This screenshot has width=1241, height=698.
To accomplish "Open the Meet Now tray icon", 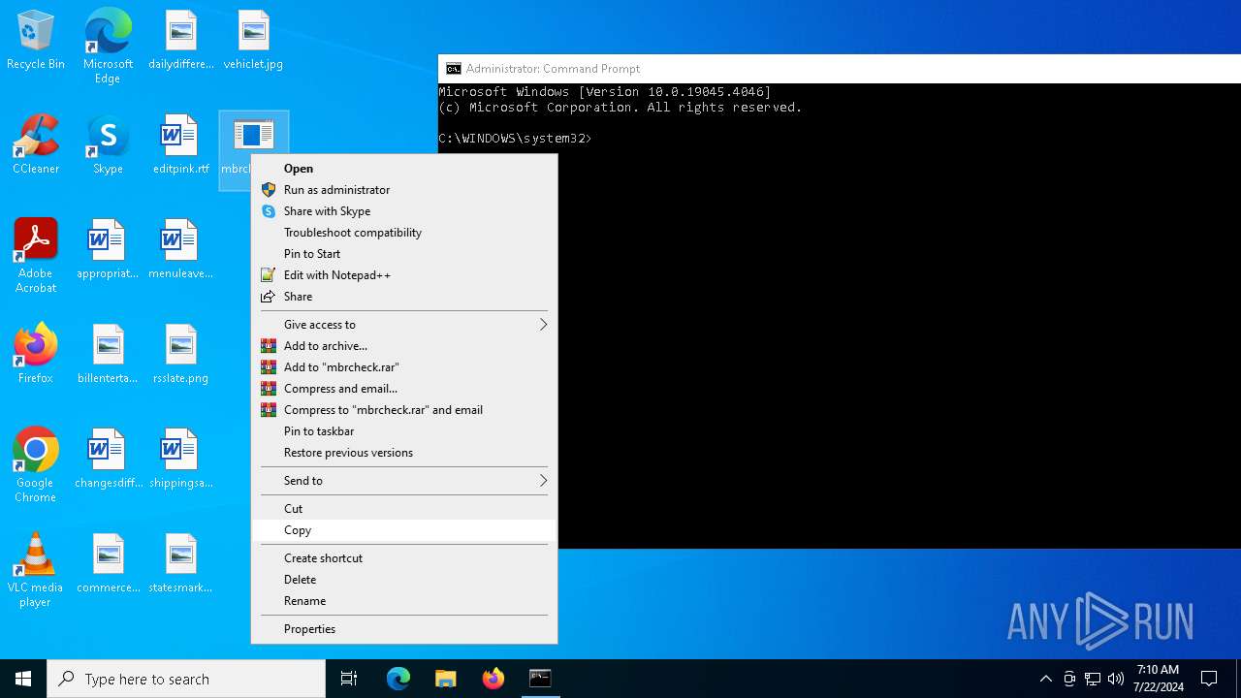I will point(1069,679).
